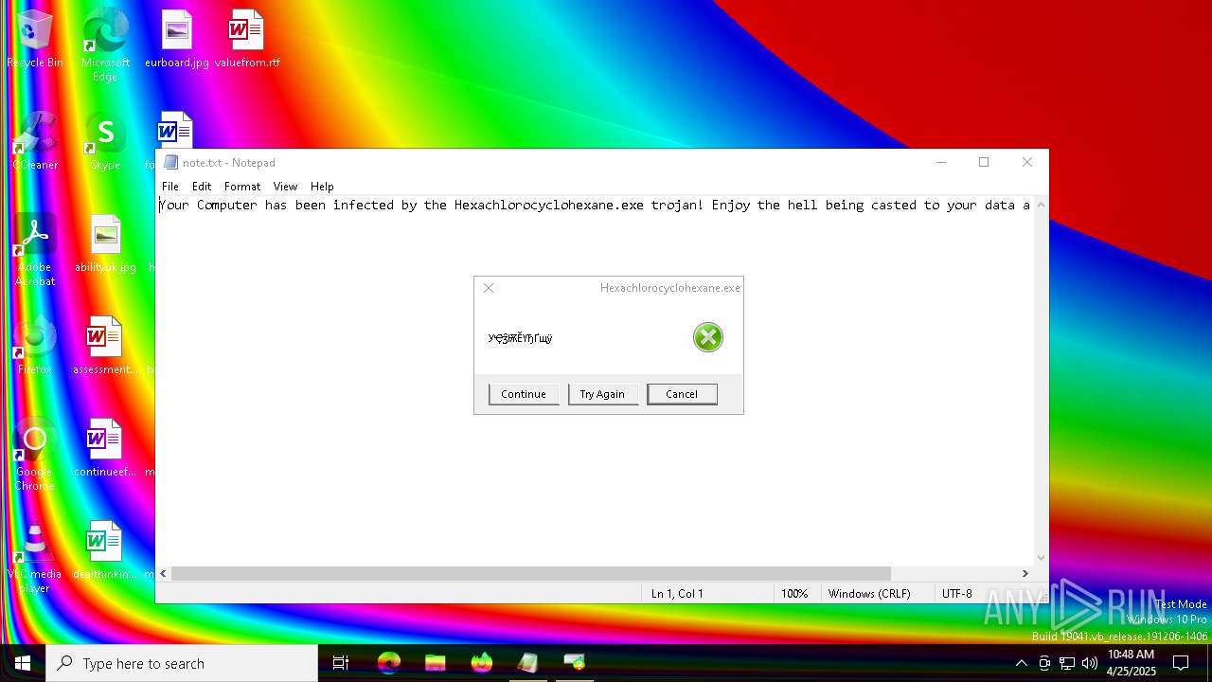Click left arrow of horizontal scrollbar
Viewport: 1212px width, 682px height.
pyautogui.click(x=164, y=573)
